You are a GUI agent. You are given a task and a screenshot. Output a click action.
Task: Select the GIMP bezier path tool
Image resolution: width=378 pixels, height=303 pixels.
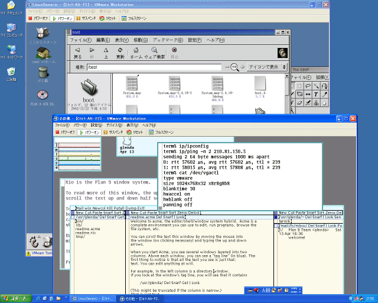tap(324, 86)
